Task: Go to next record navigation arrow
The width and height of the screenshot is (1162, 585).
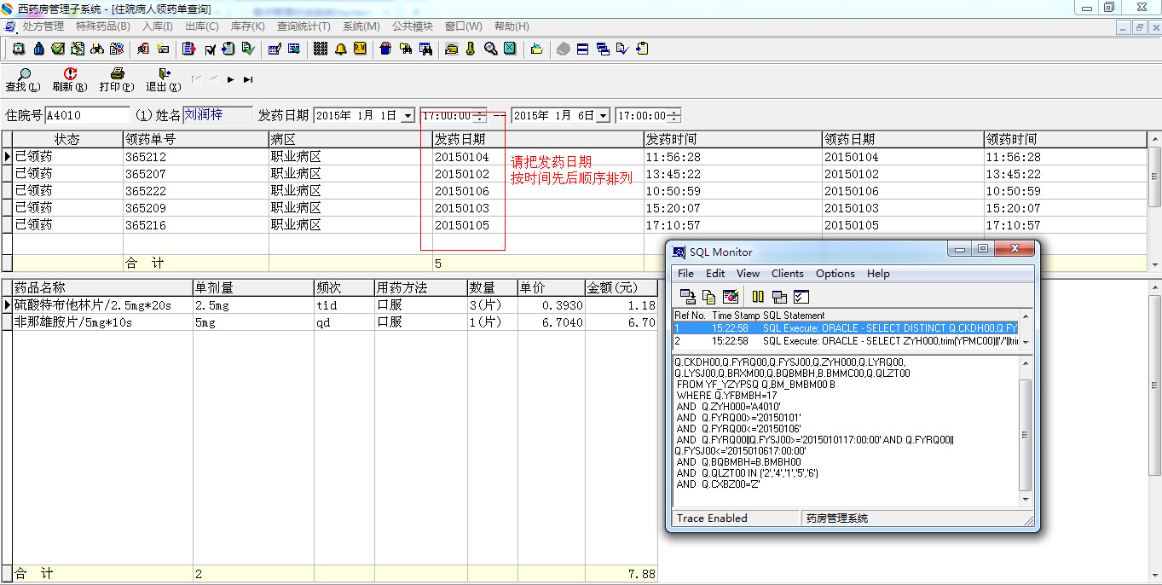Action: (x=231, y=80)
